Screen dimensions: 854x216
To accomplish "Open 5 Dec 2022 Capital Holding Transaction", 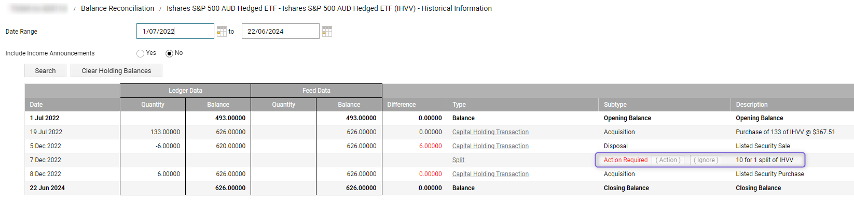I will (490, 146).
